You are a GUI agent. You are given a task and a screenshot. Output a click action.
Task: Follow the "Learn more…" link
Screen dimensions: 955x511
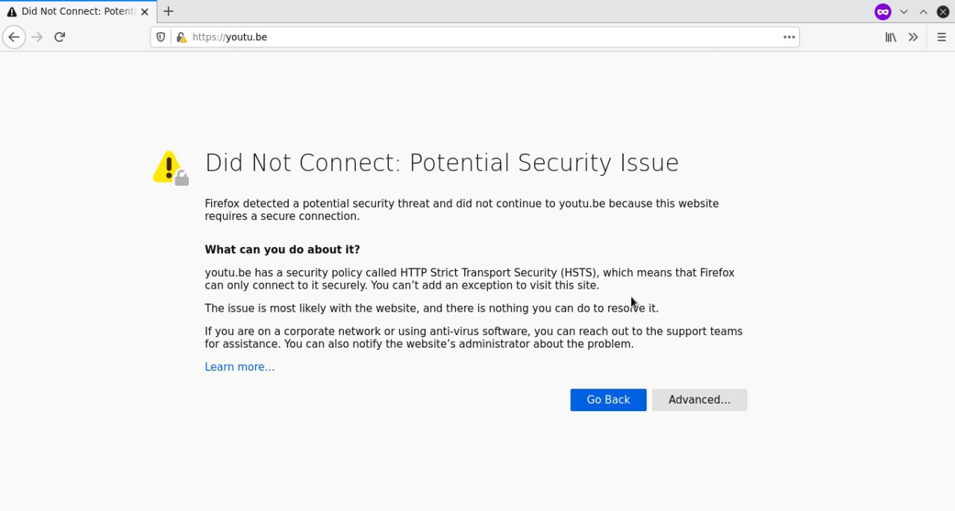click(x=239, y=367)
